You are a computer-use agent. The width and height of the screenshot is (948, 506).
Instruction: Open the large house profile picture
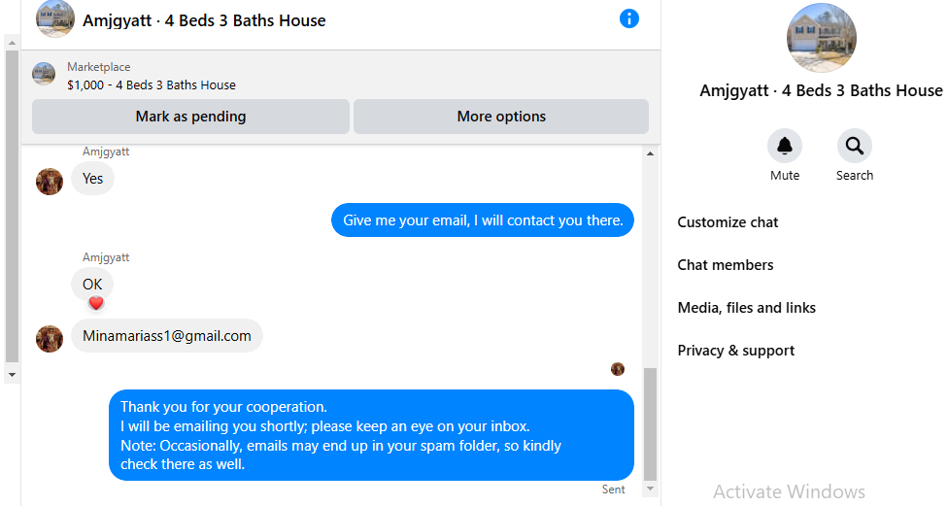821,38
